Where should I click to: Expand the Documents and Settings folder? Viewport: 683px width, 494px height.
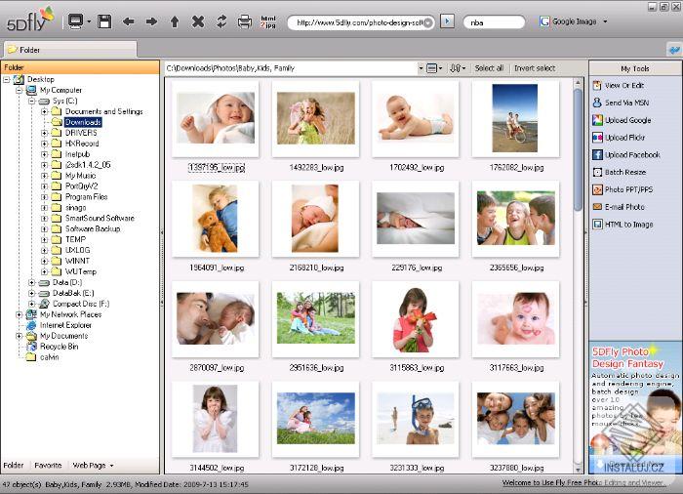coord(45,111)
